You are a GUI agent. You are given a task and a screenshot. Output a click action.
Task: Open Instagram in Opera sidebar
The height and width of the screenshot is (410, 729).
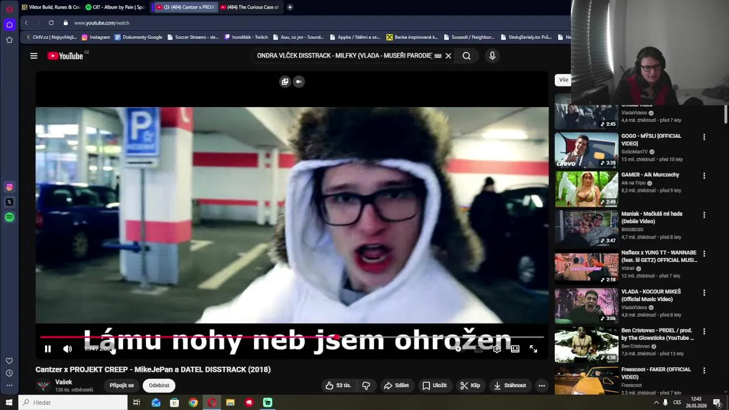[x=9, y=187]
